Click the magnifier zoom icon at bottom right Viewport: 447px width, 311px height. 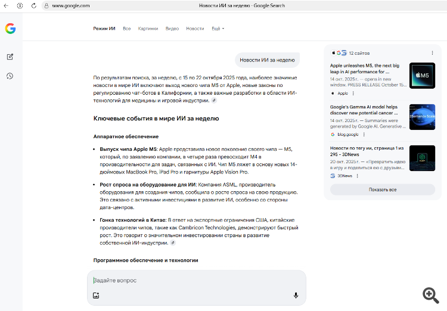[431, 296]
